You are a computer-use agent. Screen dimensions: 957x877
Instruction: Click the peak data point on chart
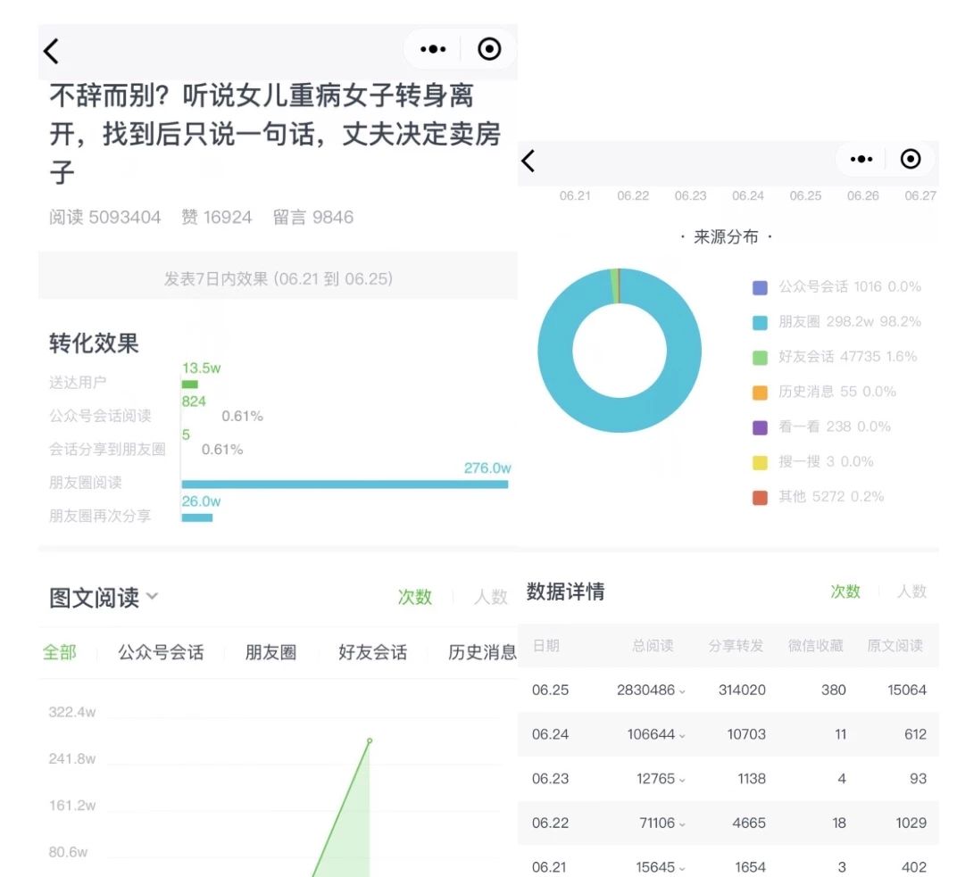370,740
